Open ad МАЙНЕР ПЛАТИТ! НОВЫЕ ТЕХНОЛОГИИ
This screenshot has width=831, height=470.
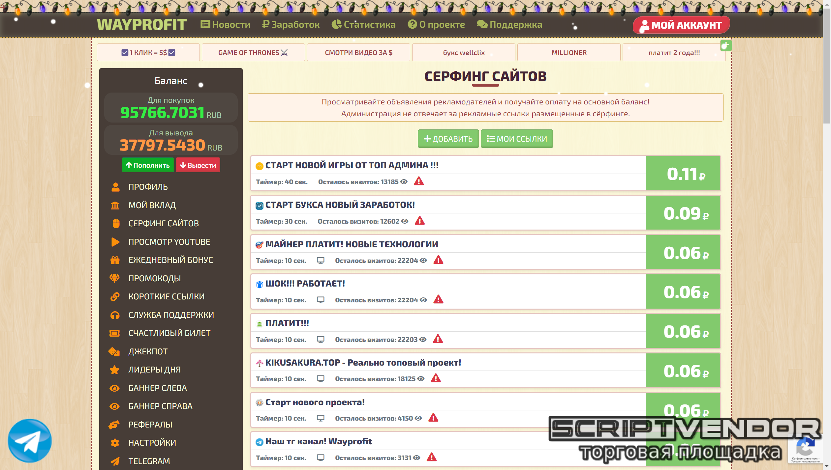point(352,244)
